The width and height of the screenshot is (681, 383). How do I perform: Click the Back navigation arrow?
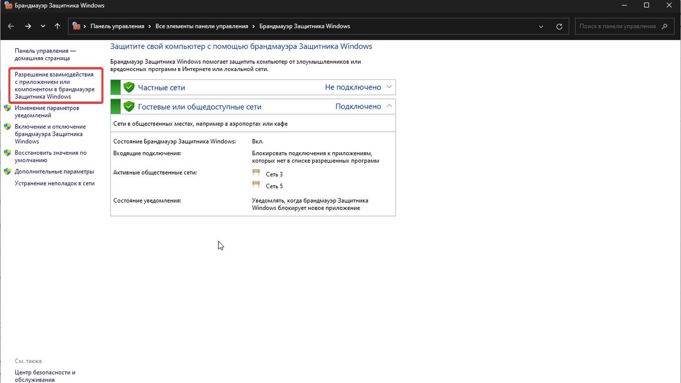point(11,26)
